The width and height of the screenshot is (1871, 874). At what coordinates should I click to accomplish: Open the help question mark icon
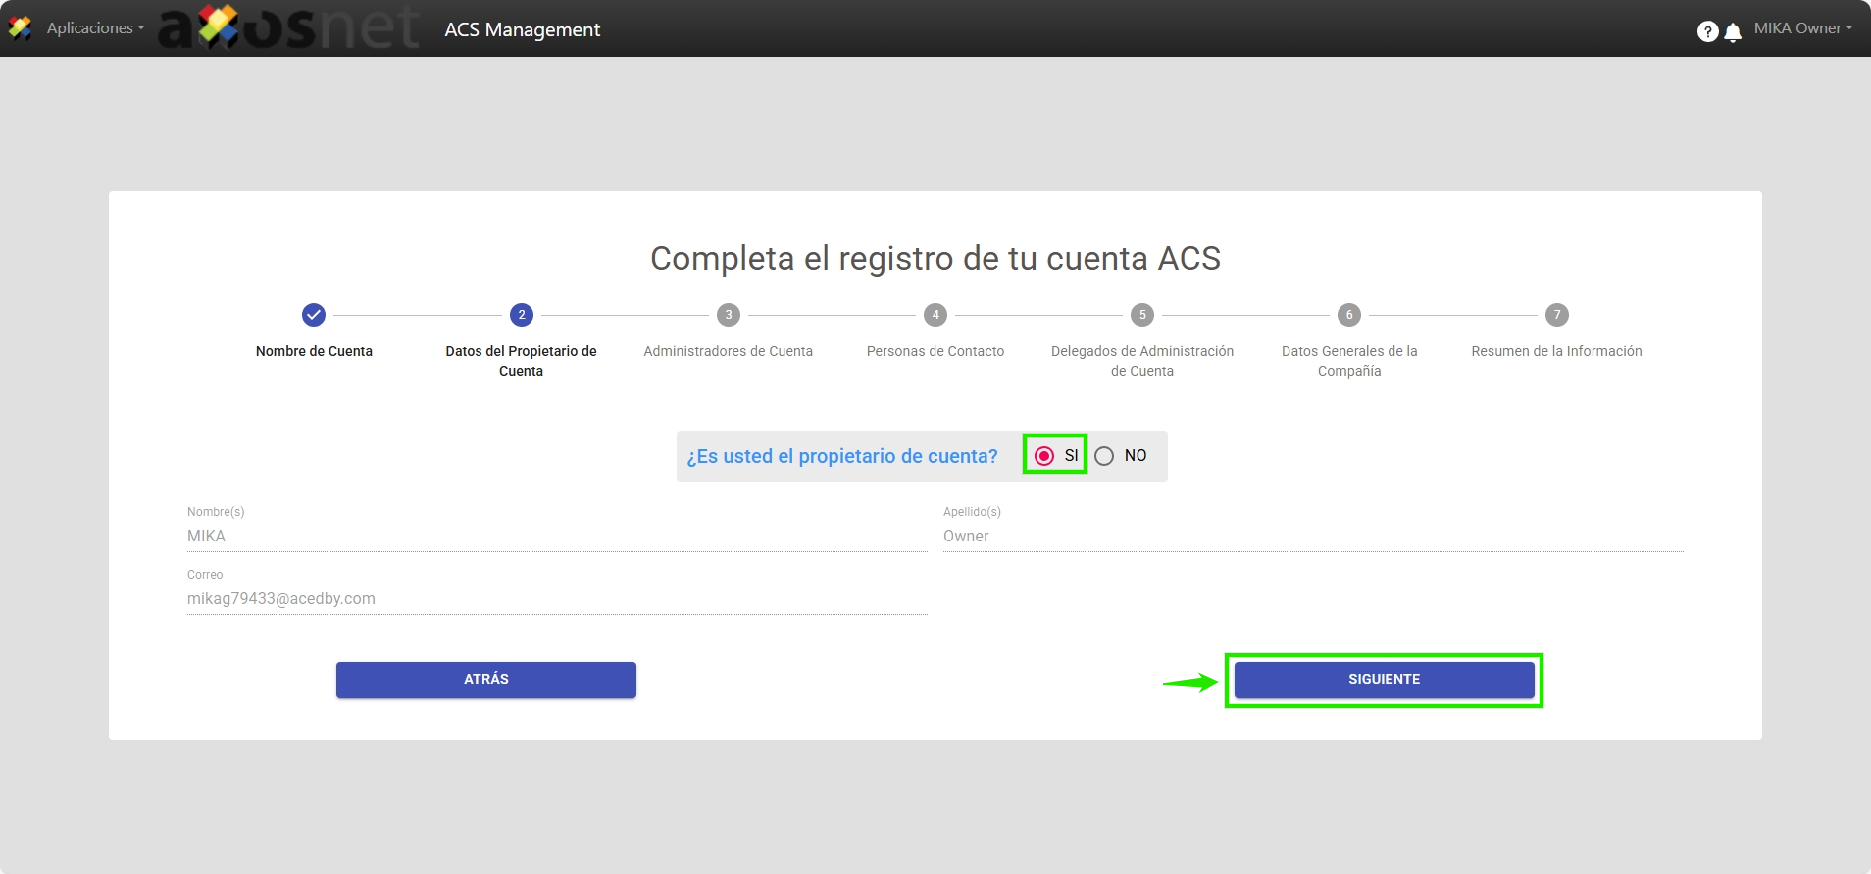[1707, 31]
